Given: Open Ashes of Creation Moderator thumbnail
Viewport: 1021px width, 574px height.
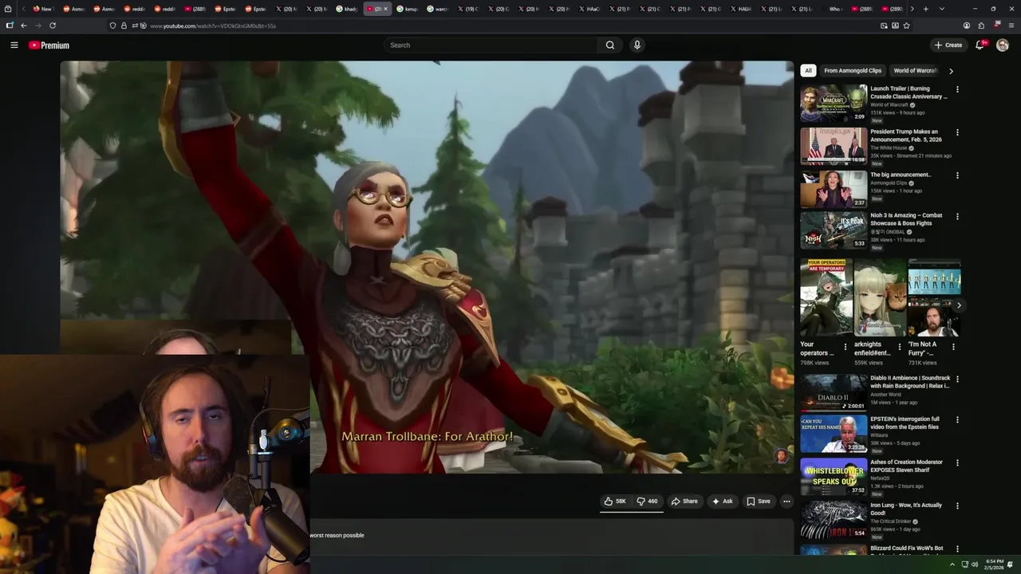Looking at the screenshot, I should pos(834,476).
